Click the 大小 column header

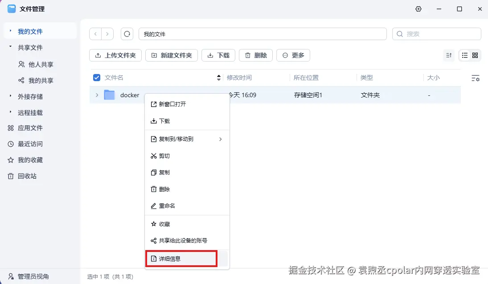(x=433, y=78)
